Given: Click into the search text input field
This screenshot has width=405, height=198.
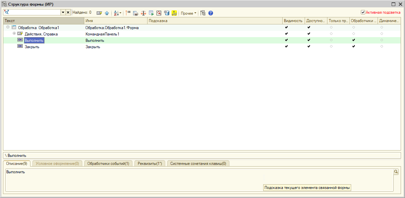Looking at the screenshot, I should (x=33, y=12).
